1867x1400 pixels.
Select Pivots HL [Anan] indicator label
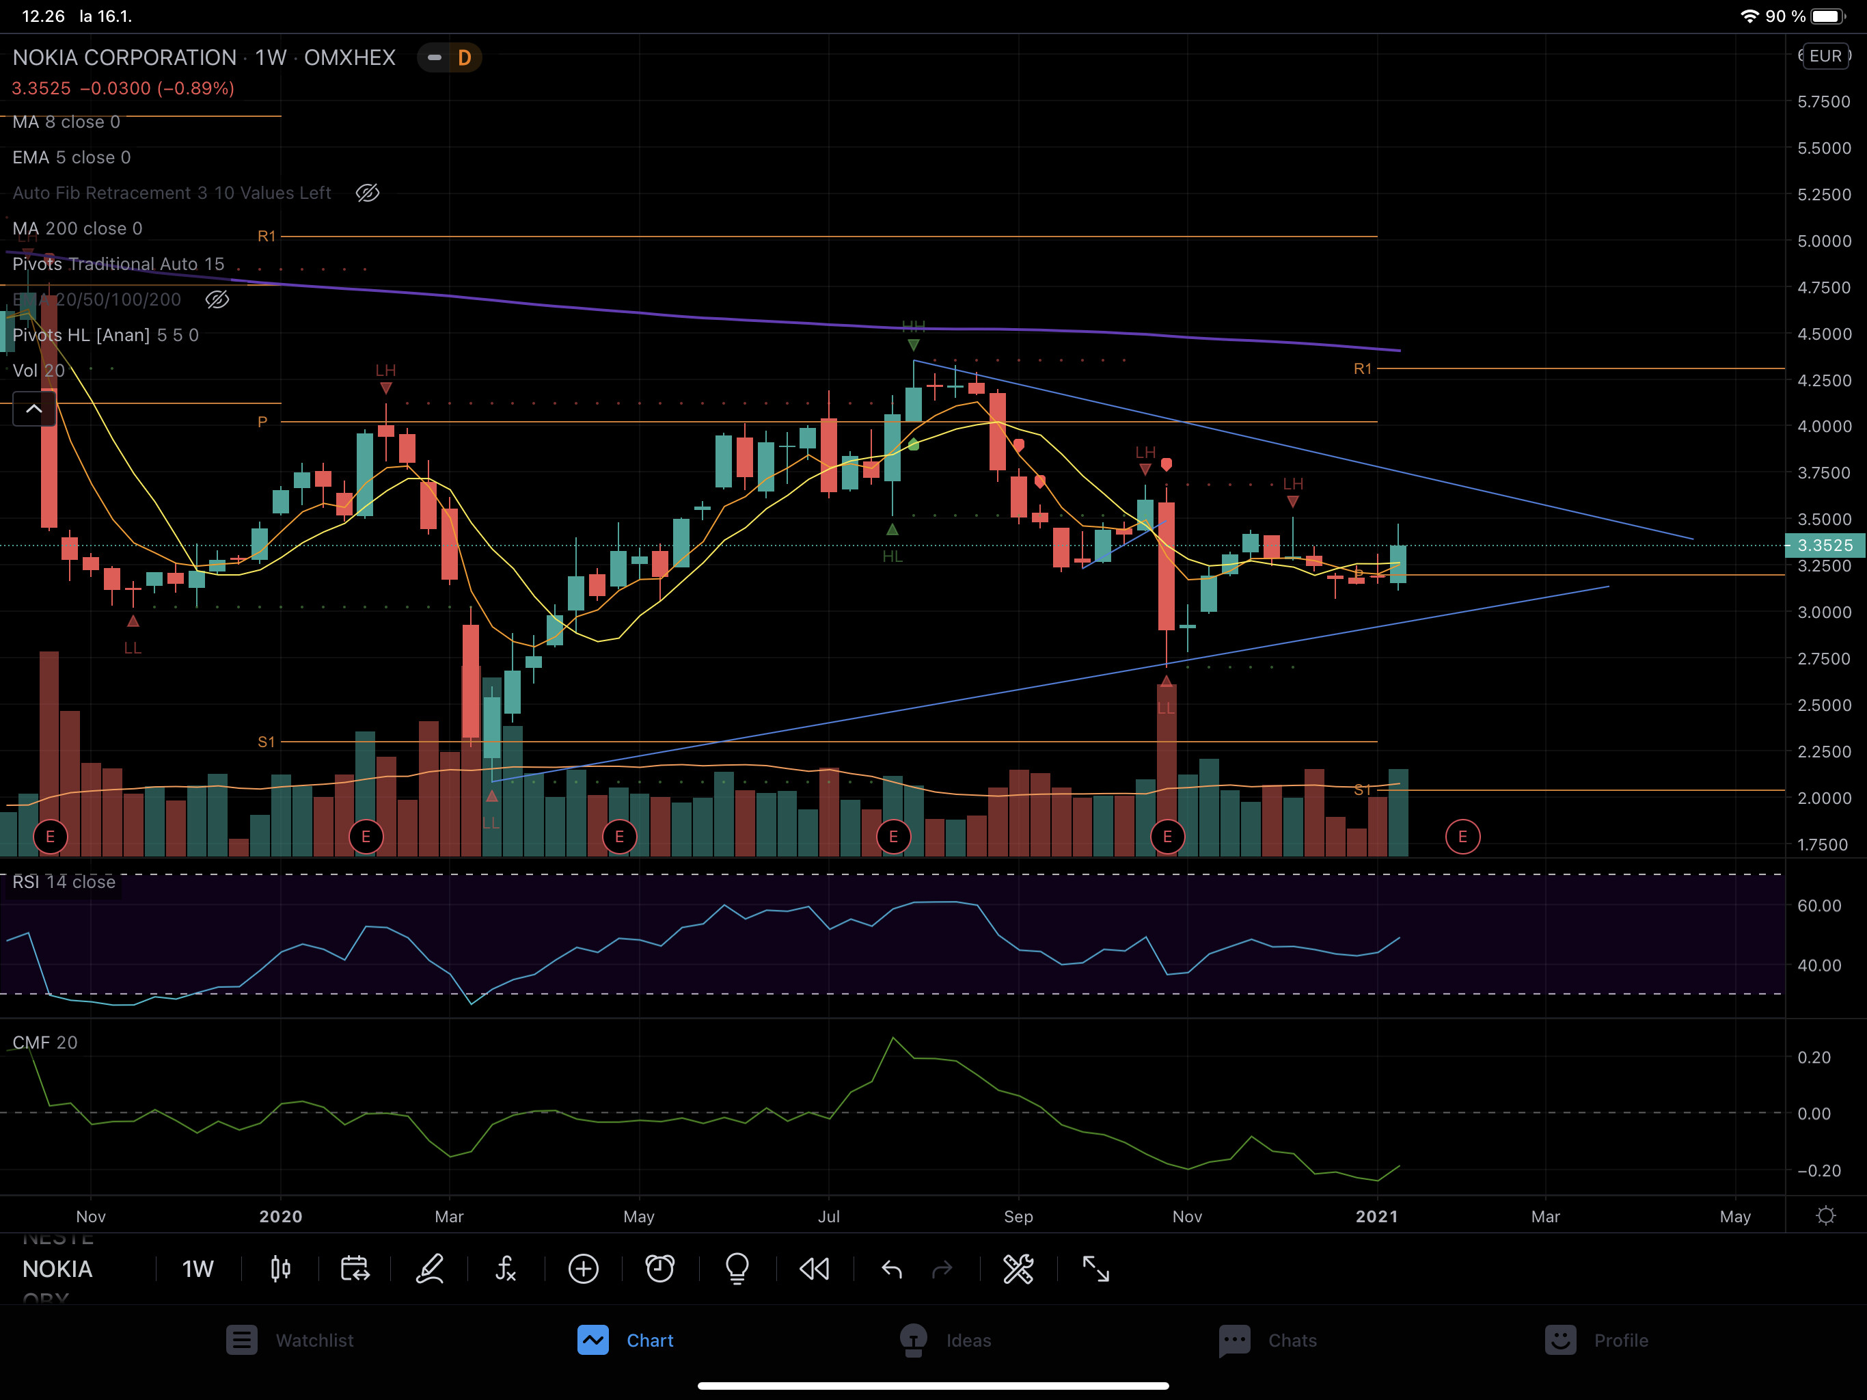[x=105, y=335]
